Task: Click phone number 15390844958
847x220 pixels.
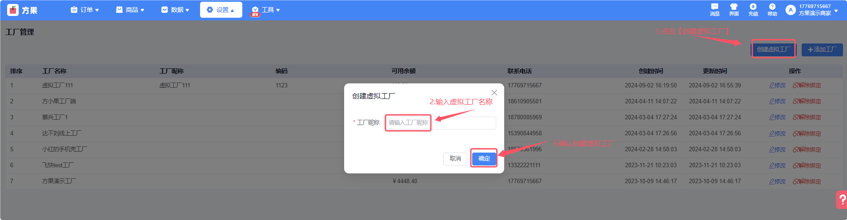Action: click(x=525, y=133)
